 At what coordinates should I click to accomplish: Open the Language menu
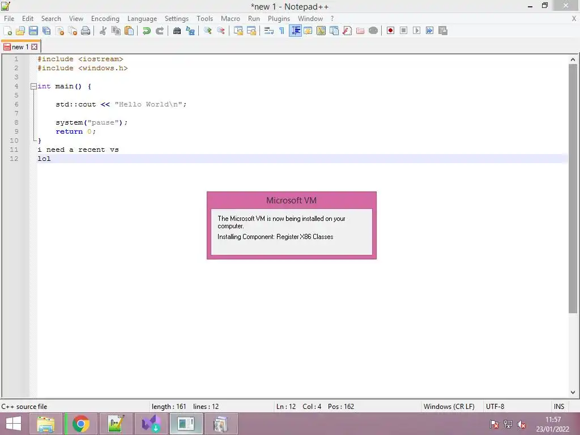point(142,19)
